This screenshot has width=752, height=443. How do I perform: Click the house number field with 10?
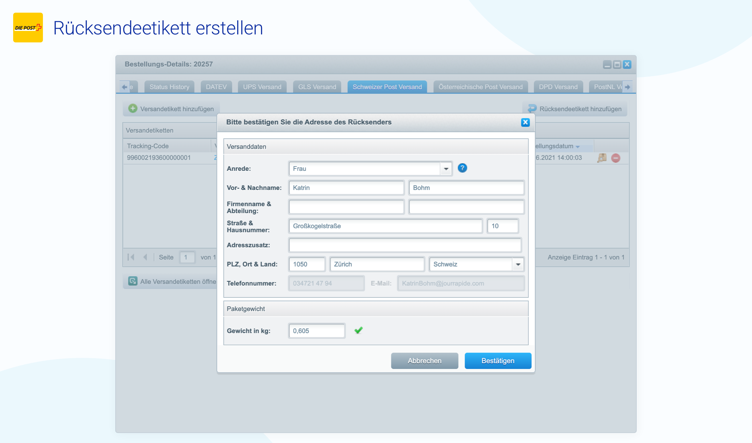[x=503, y=226]
